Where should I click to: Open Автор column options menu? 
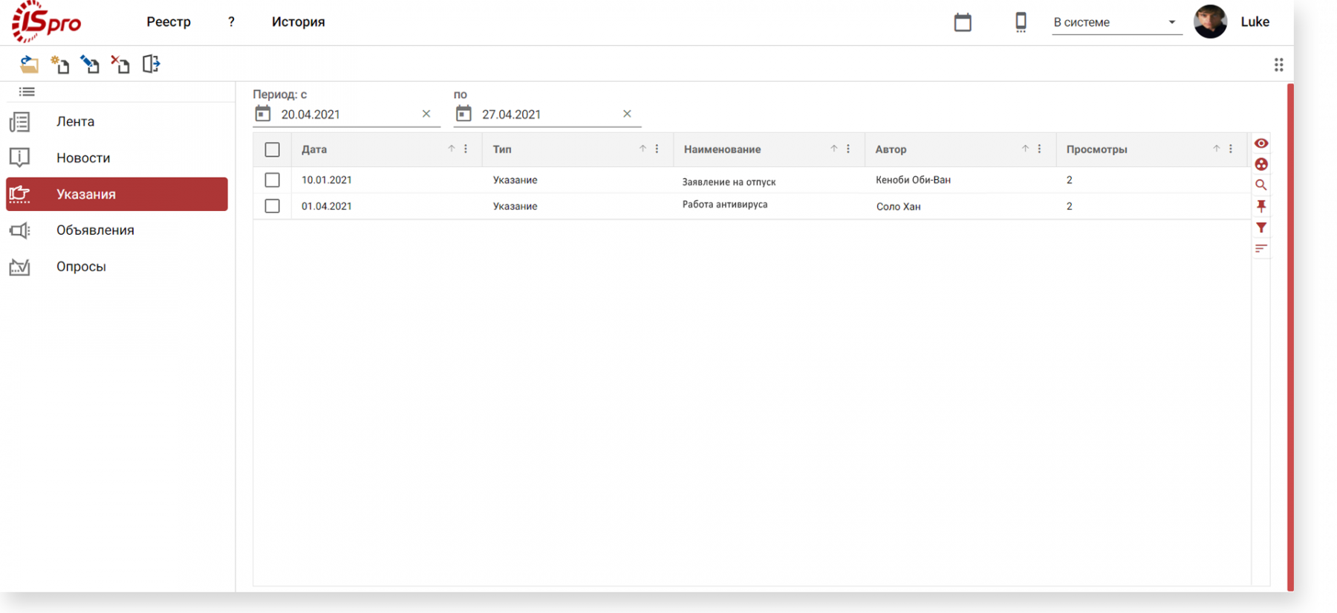tap(1039, 149)
